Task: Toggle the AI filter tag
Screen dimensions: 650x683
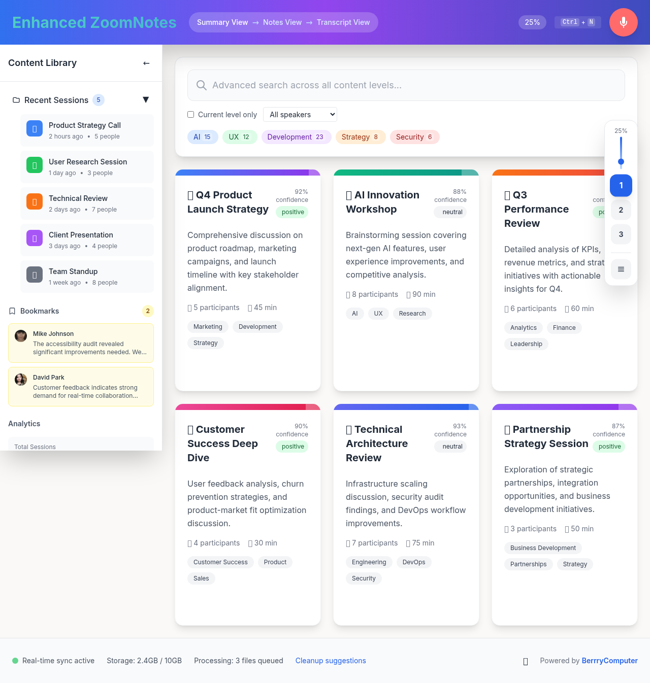Action: (x=203, y=137)
